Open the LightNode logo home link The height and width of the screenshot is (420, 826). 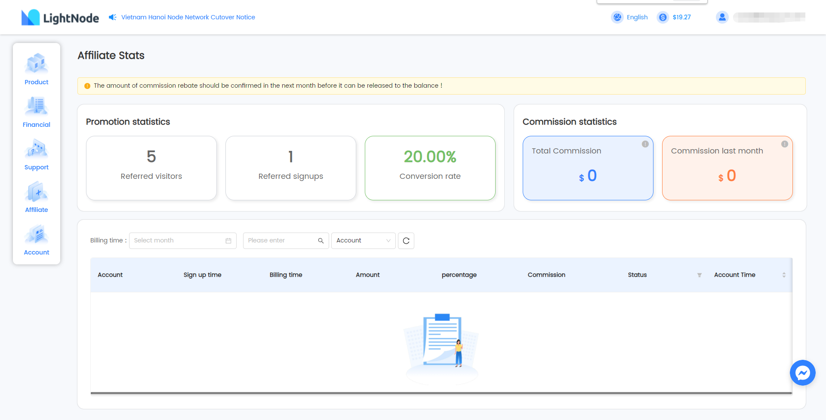point(60,18)
